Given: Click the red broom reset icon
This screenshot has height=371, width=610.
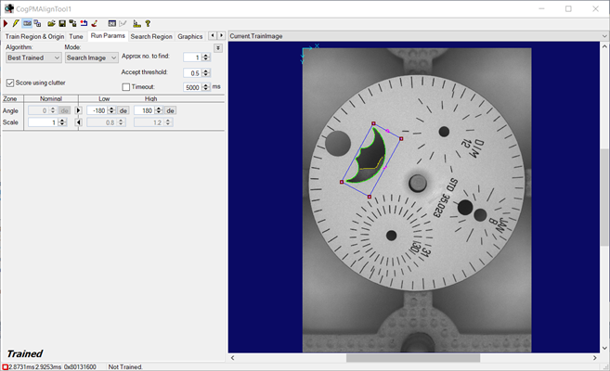Looking at the screenshot, I should [x=96, y=23].
